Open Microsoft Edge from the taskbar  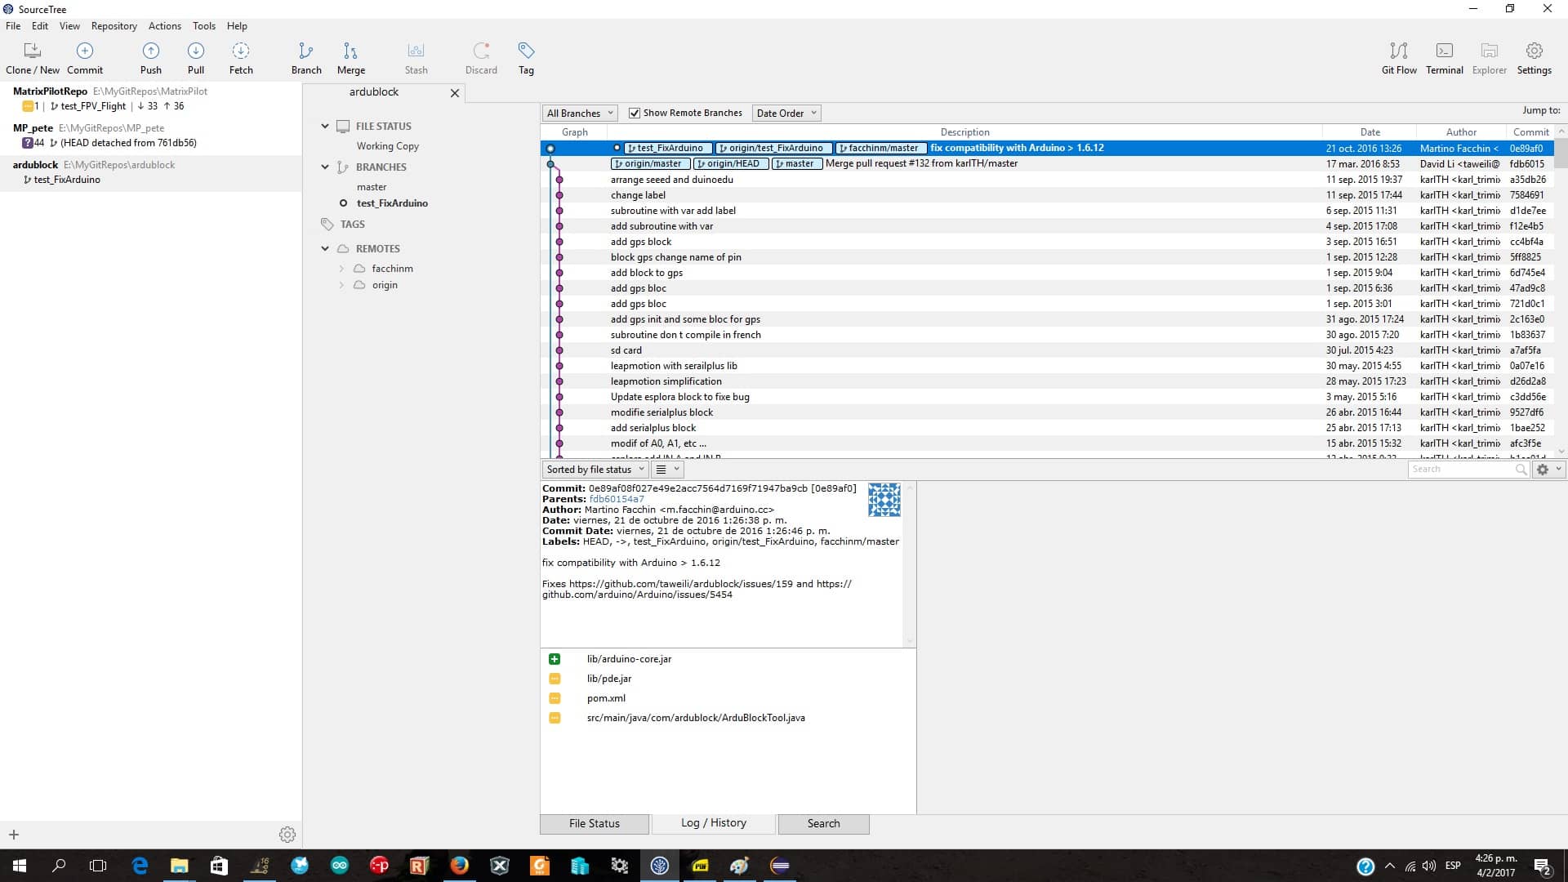point(140,866)
